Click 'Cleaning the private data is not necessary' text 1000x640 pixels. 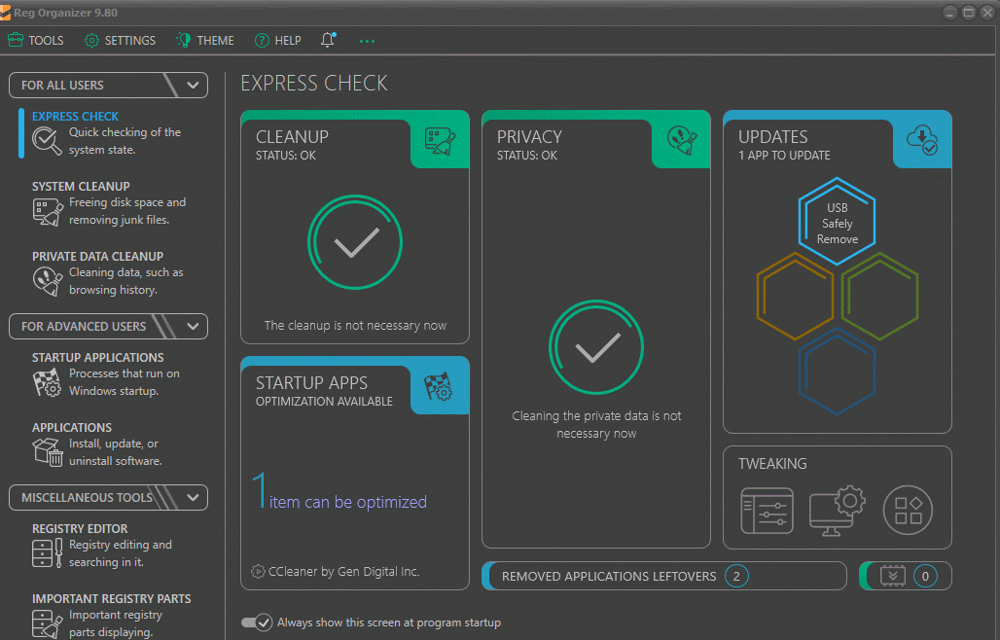(596, 424)
